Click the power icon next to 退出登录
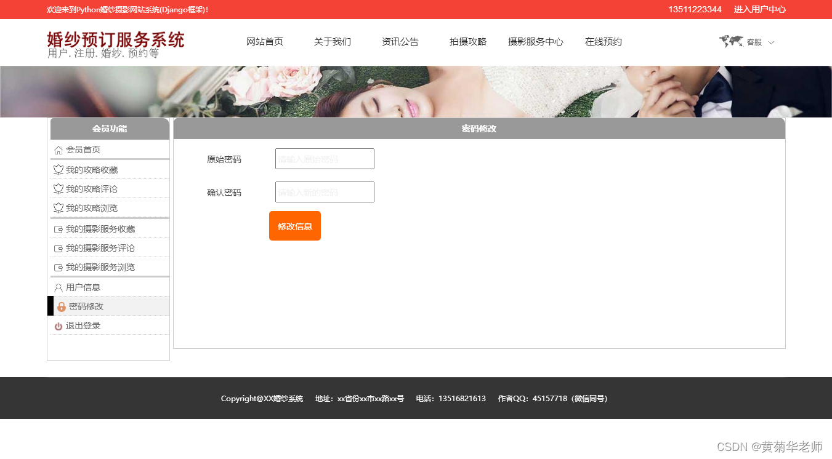Image resolution: width=832 pixels, height=459 pixels. coord(59,326)
